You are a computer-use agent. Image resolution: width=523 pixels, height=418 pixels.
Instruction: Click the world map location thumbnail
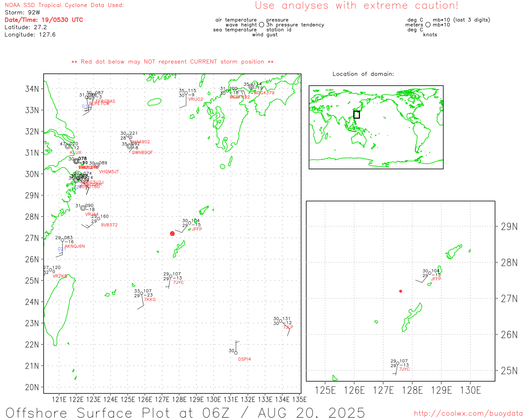pos(376,127)
